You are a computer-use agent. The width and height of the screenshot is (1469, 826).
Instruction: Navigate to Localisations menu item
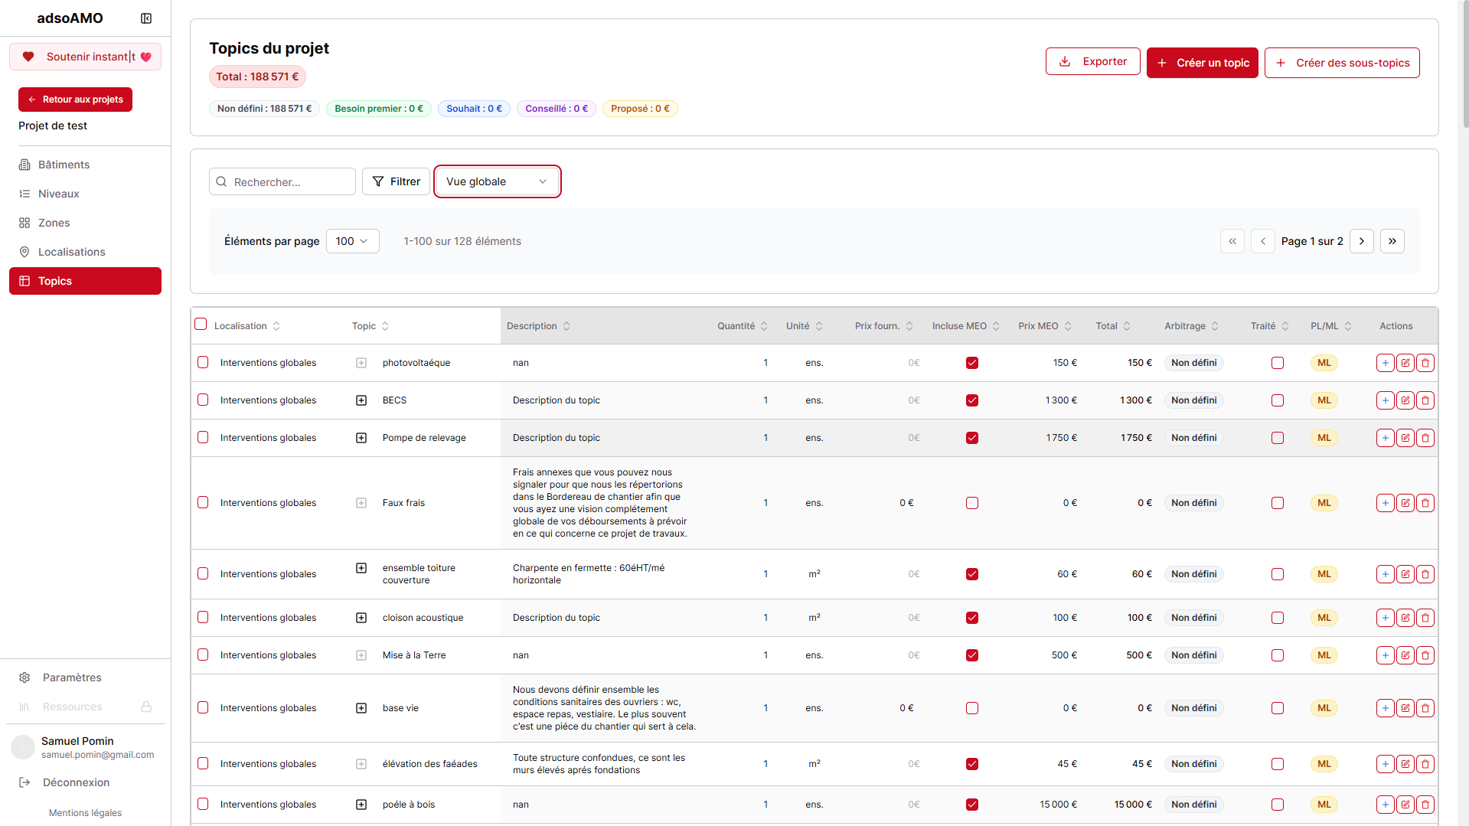[x=71, y=252]
